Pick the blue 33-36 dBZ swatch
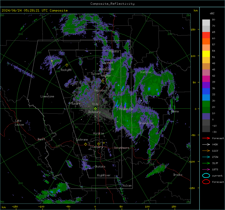 click(x=206, y=91)
